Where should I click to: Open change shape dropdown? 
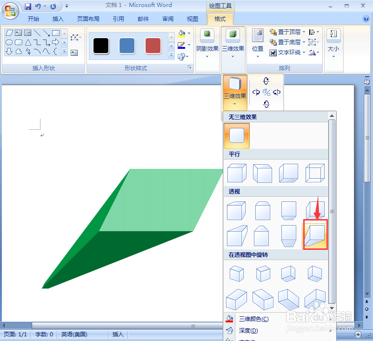click(x=183, y=56)
